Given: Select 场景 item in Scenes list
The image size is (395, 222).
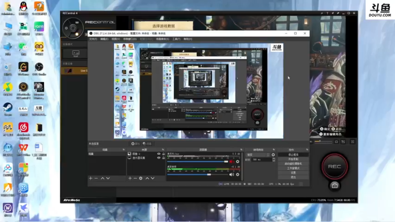Looking at the screenshot, I should click(x=107, y=154).
